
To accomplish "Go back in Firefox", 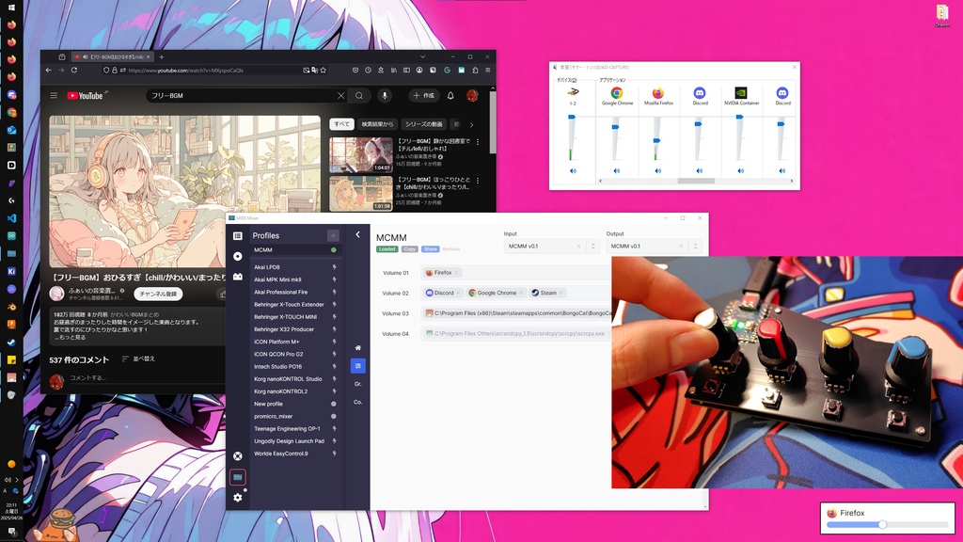I will (49, 71).
